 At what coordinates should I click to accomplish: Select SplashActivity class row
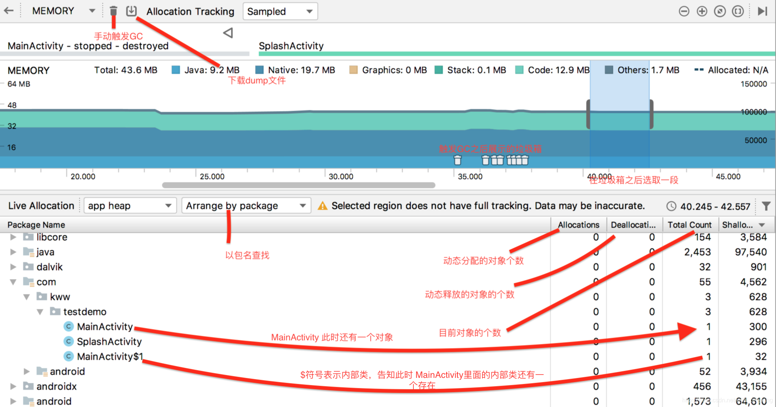point(387,342)
